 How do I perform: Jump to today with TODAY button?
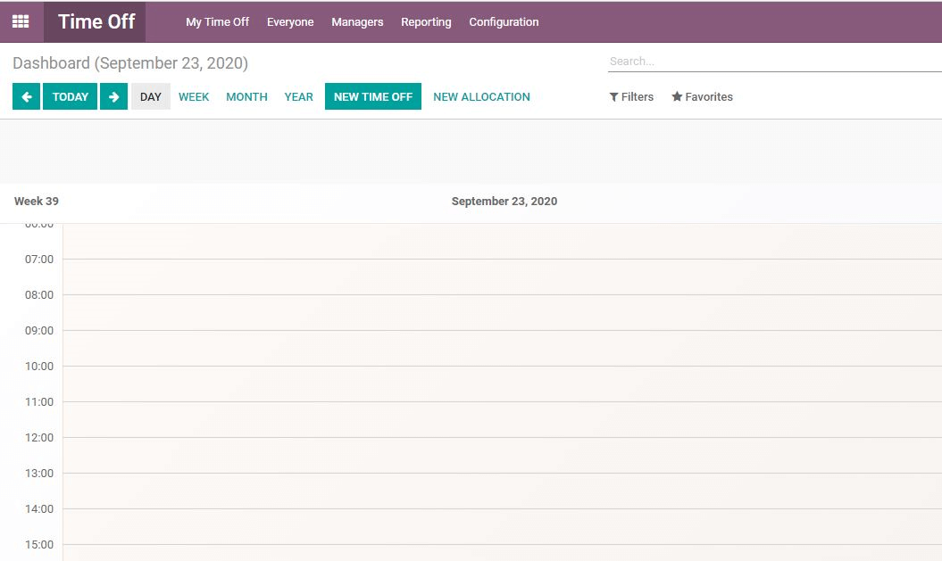71,96
